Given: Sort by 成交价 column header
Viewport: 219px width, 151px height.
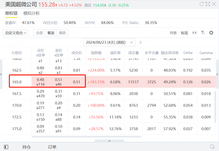Looking at the screenshot, I should 77,53.
